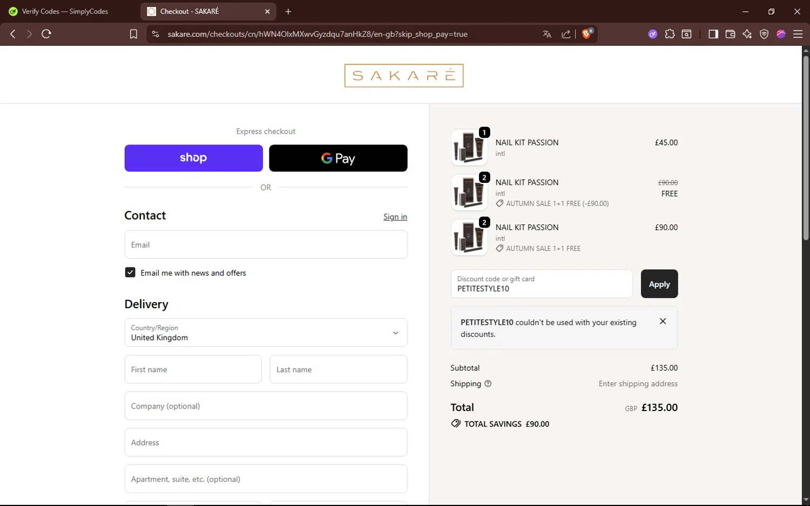This screenshot has width=810, height=506.
Task: Click the browser forward arrow
Action: (29, 34)
